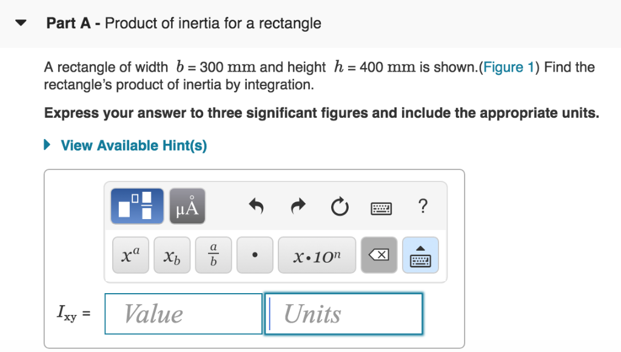The image size is (621, 352).
Task: Insert a superscript using the x^a button
Action: click(130, 255)
